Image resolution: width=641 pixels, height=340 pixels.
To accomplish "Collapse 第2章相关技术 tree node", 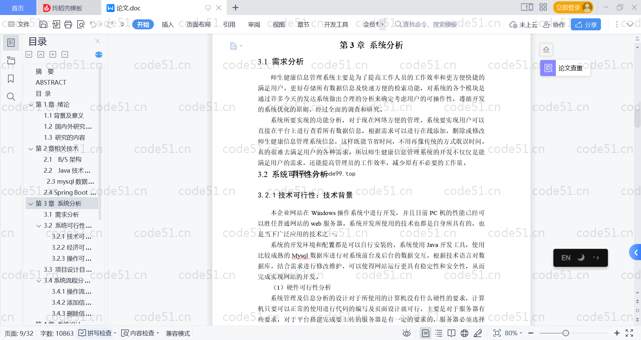I will (31, 149).
